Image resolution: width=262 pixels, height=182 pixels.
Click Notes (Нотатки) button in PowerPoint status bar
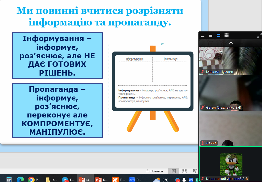pos(154,171)
